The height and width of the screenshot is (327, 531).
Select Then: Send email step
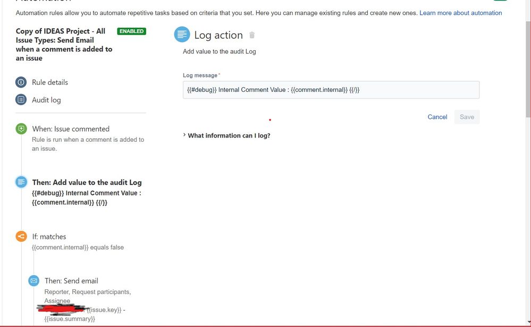[x=71, y=281]
